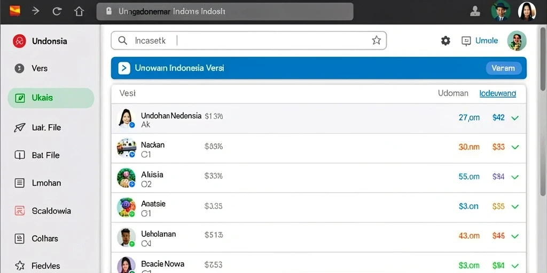Screen dimensions: 547x273
Task: Select the woman profile avatar in browser bar
Action: [x=527, y=12]
